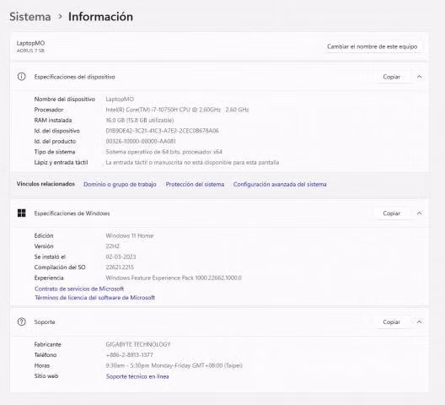445x405 pixels.
Task: Open Configuración avanzada del sistema link
Action: (280, 184)
